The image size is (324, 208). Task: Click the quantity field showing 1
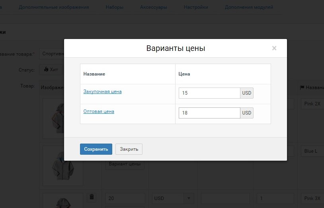click(275, 198)
